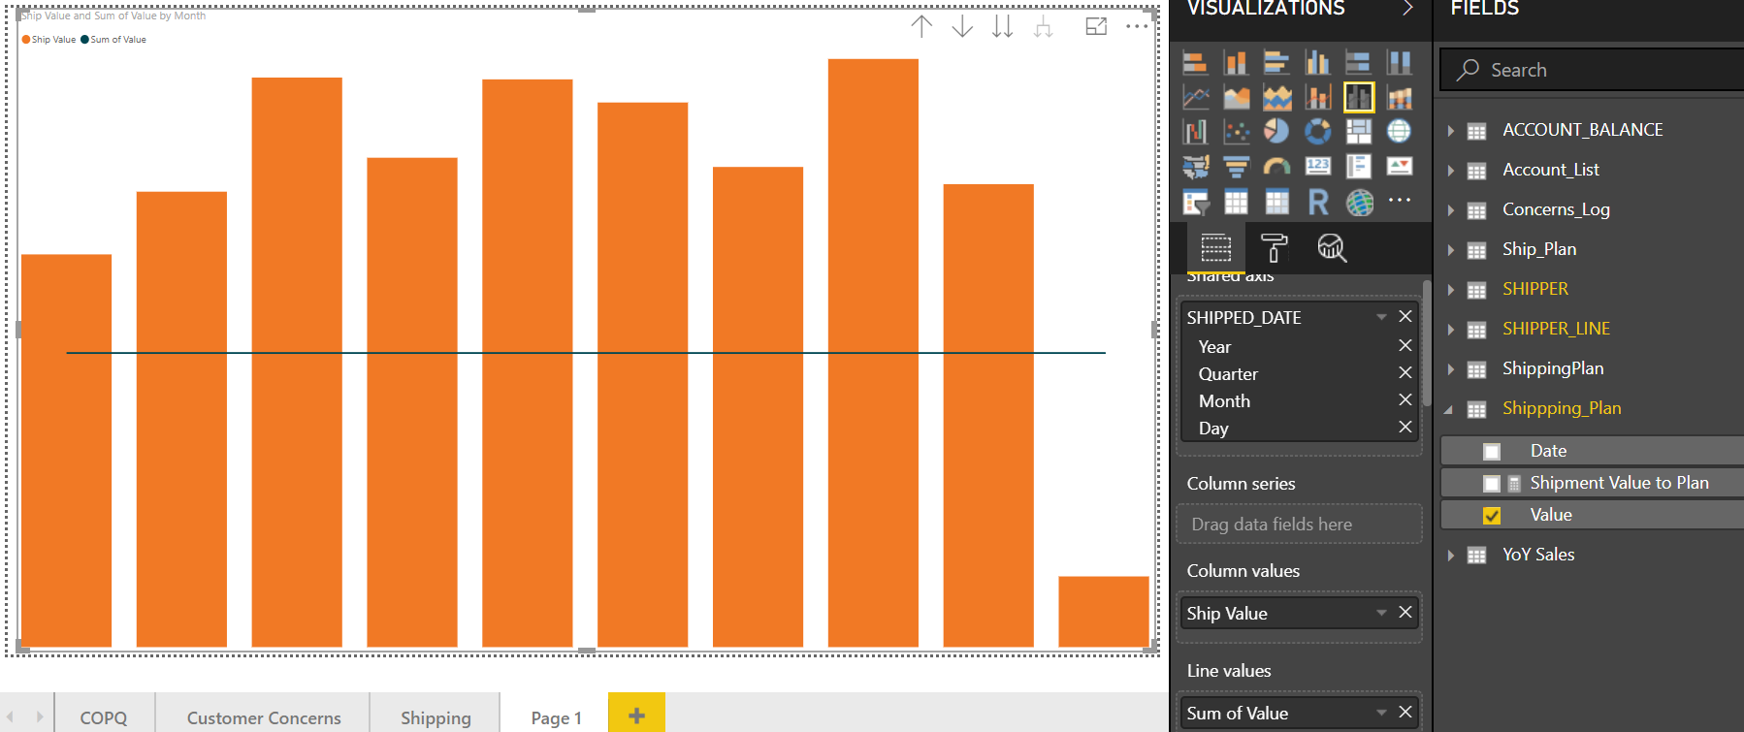Open the Sum of Value dropdown arrow

(x=1381, y=713)
